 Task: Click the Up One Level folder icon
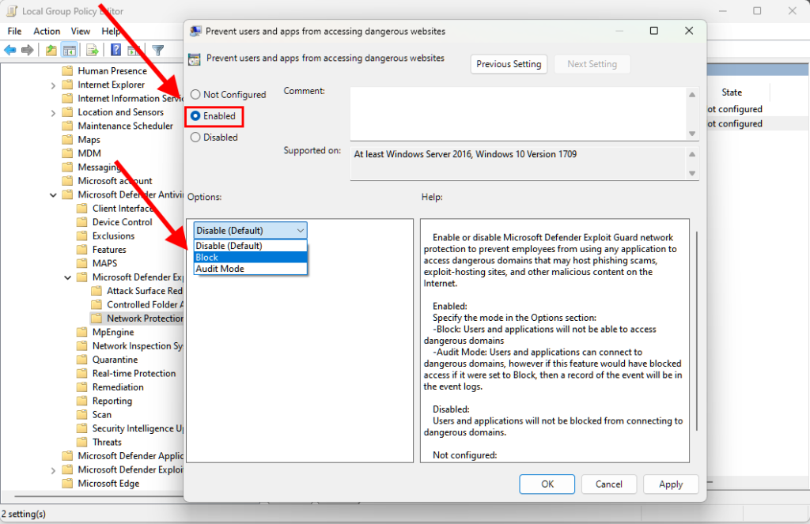51,50
